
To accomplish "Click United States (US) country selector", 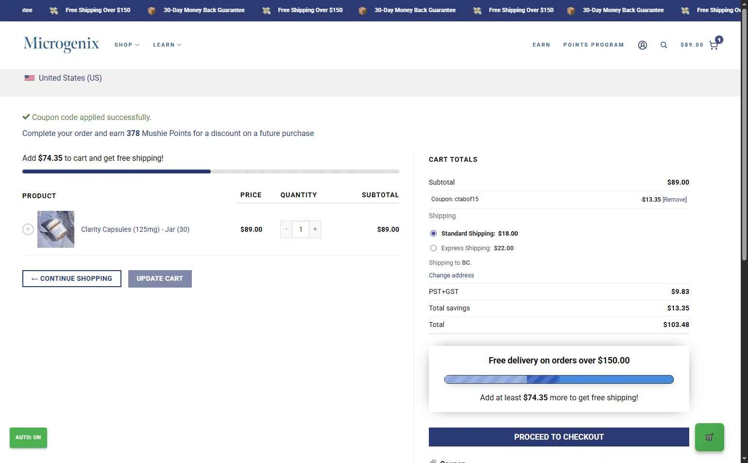I will click(63, 78).
